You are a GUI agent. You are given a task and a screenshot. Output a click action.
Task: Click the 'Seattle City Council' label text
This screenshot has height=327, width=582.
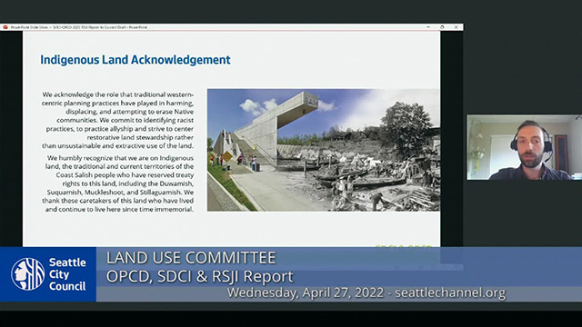click(x=67, y=274)
